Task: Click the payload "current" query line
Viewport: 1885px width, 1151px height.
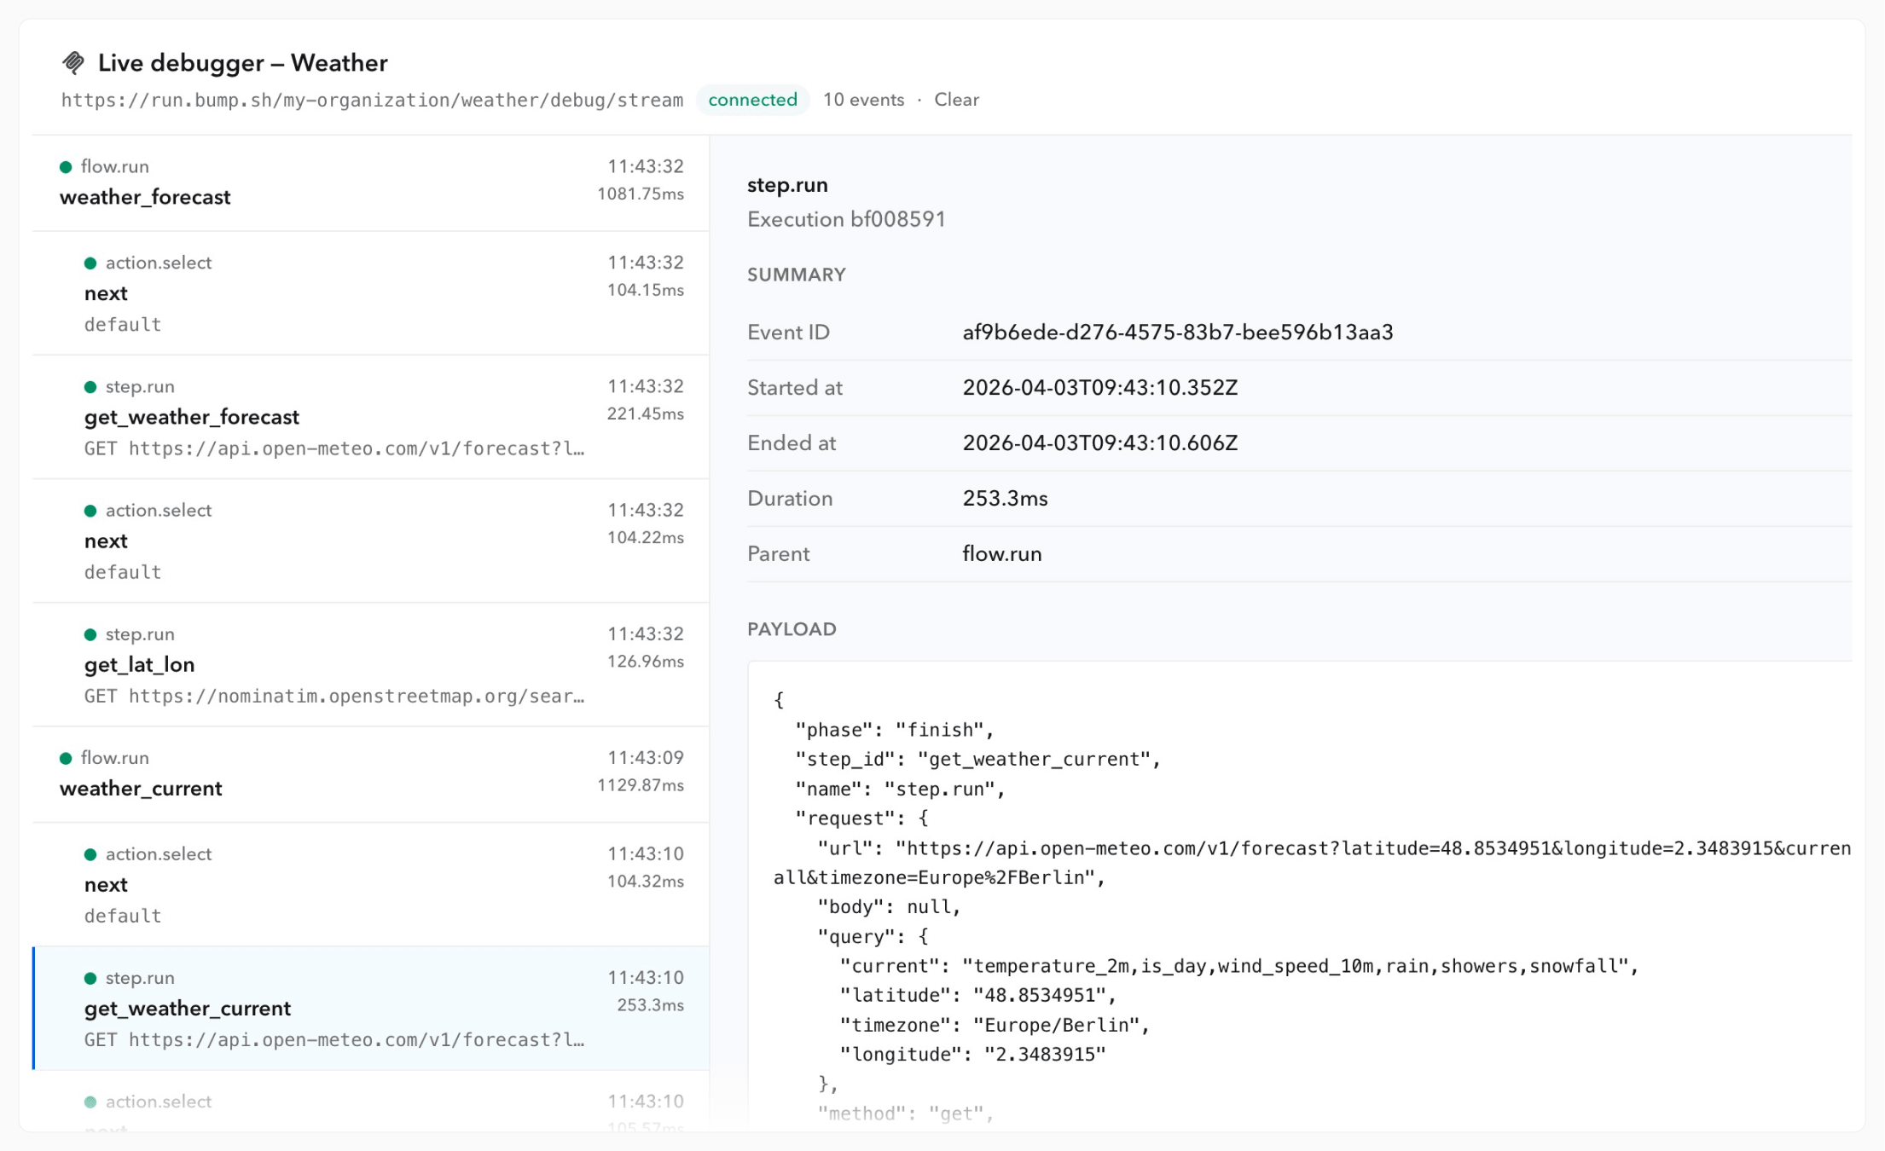Action: tap(1238, 966)
